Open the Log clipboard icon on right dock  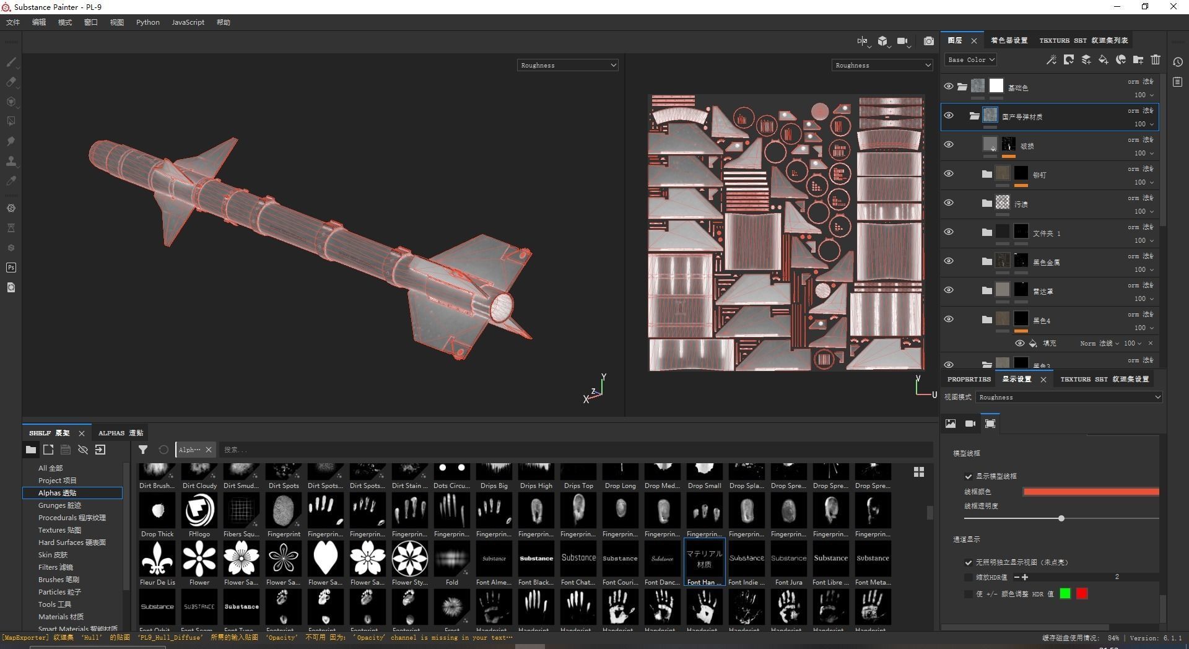(1178, 82)
